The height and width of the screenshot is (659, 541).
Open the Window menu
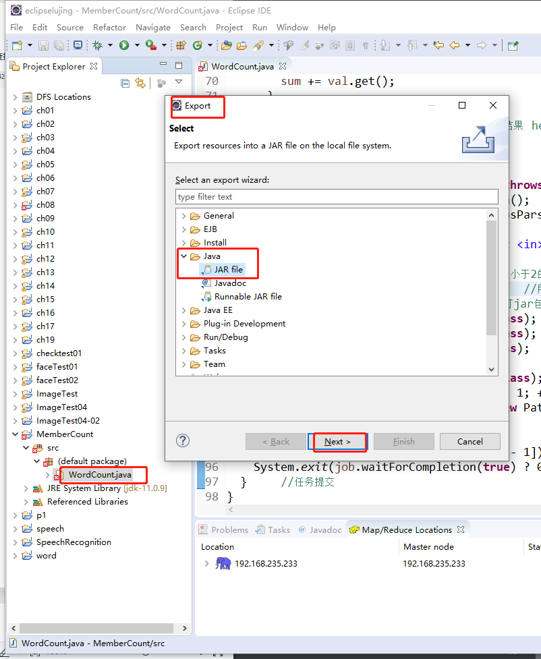[x=292, y=28]
